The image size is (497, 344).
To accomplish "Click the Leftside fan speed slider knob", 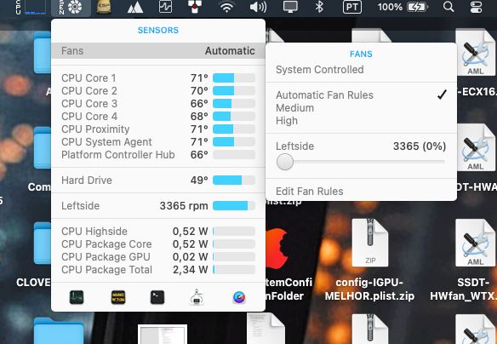I will click(x=284, y=162).
